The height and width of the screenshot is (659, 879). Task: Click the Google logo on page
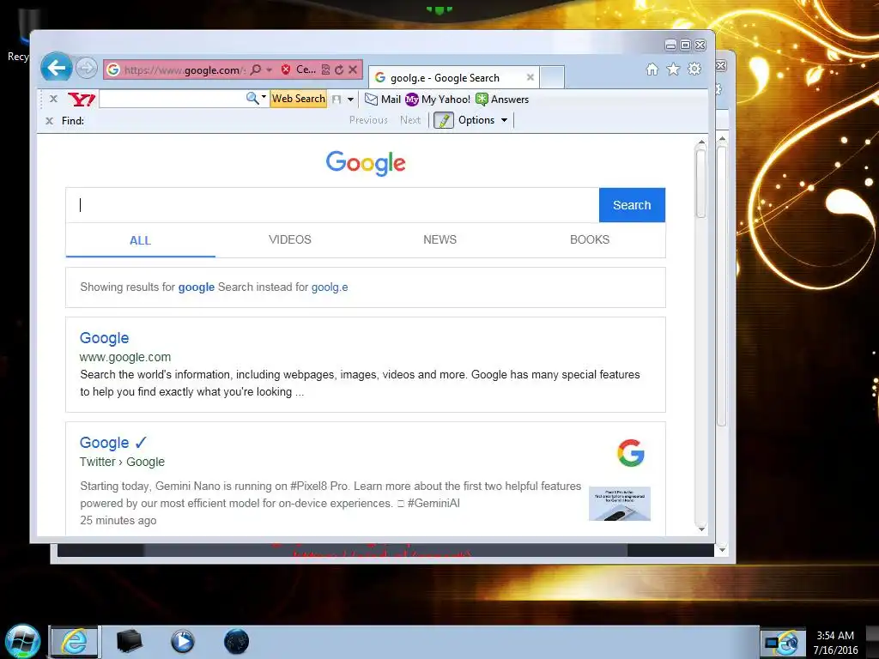(366, 163)
